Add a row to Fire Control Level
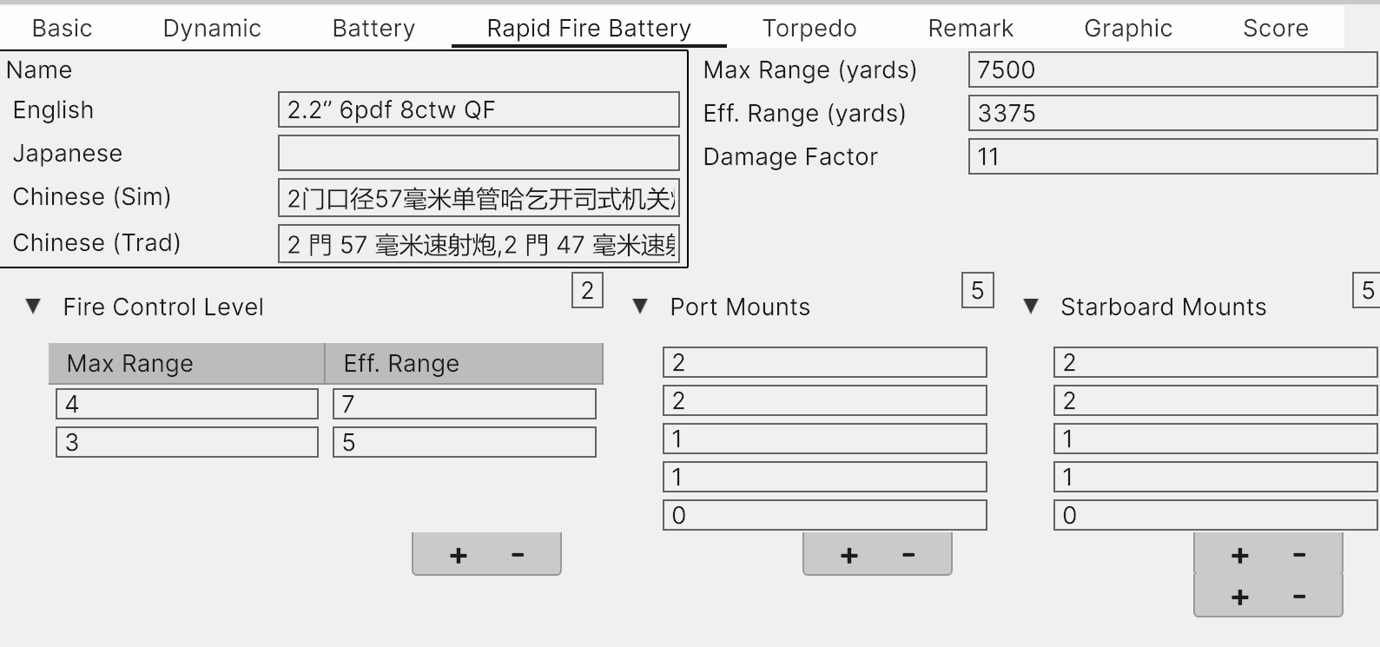Image resolution: width=1380 pixels, height=647 pixels. pos(459,556)
